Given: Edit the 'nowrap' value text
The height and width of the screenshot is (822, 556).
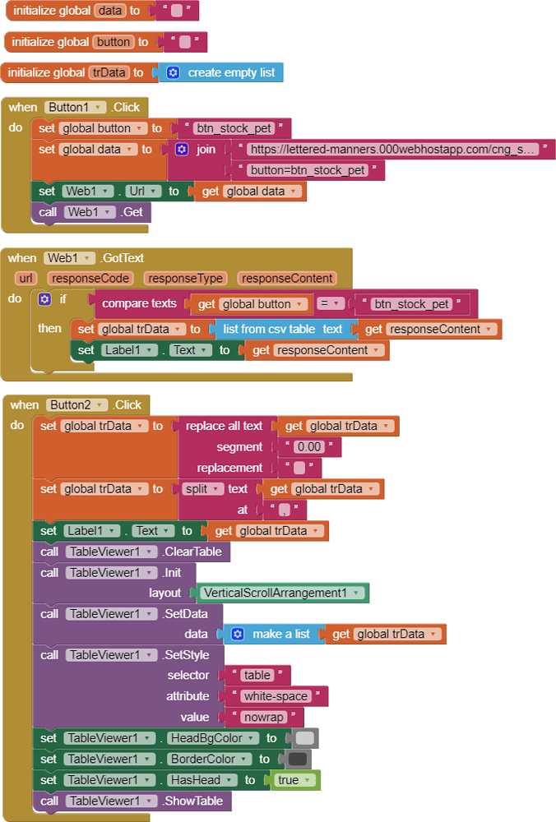Looking at the screenshot, I should 263,717.
